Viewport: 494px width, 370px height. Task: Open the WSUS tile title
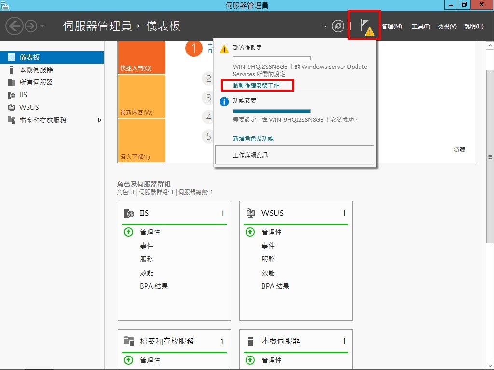[x=273, y=213]
